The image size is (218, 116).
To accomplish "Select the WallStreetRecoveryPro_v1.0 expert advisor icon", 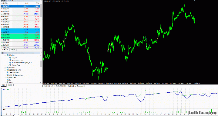I will [x=10, y=63].
